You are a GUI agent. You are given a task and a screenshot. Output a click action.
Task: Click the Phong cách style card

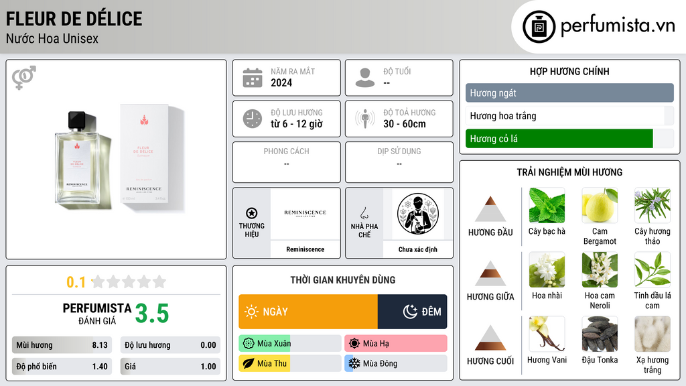pos(287,162)
